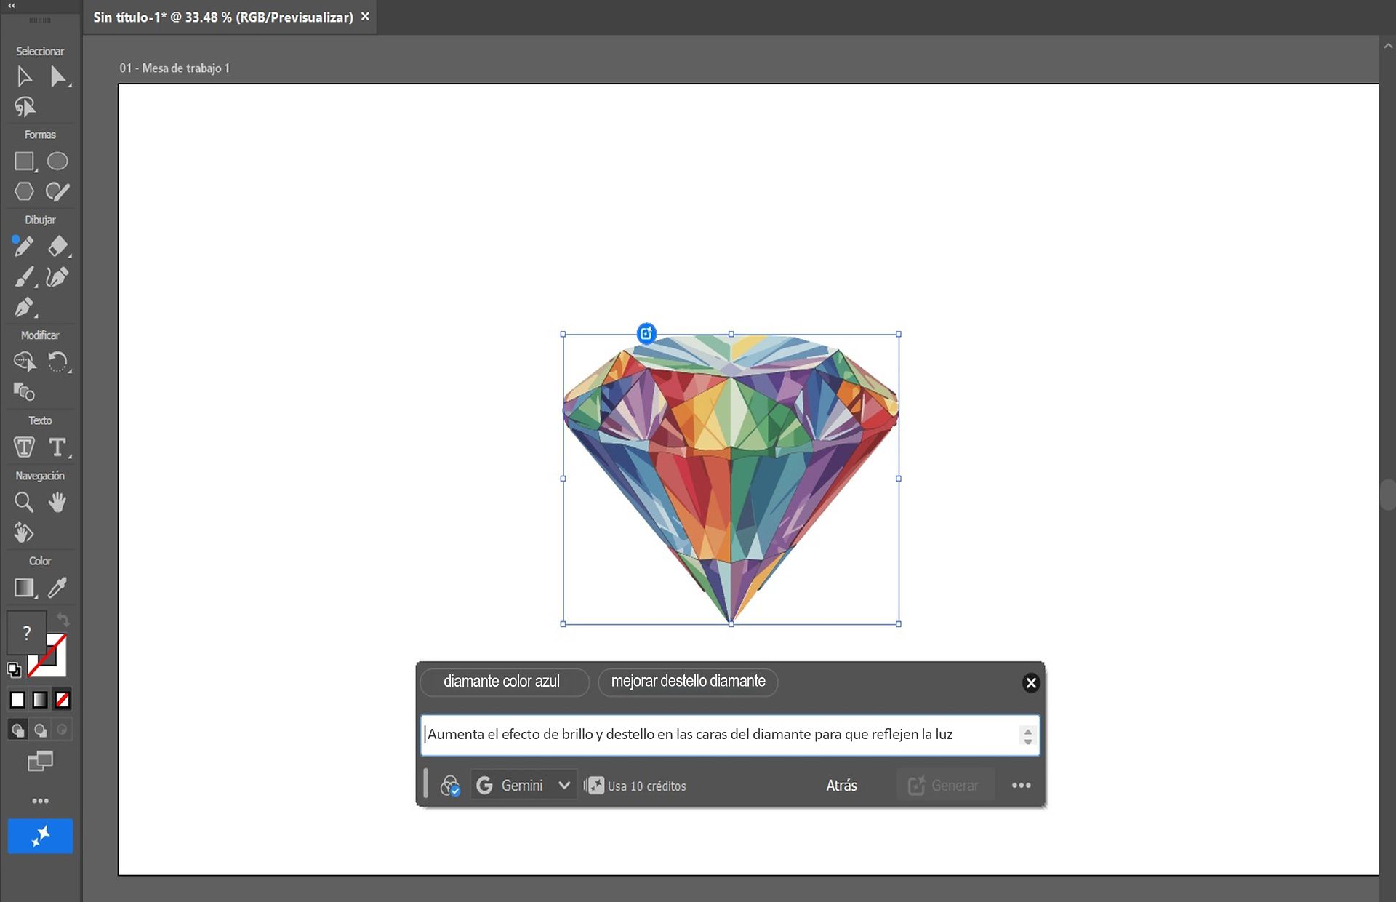The width and height of the screenshot is (1396, 902).
Task: Set Draw Inside mode
Action: point(63,730)
